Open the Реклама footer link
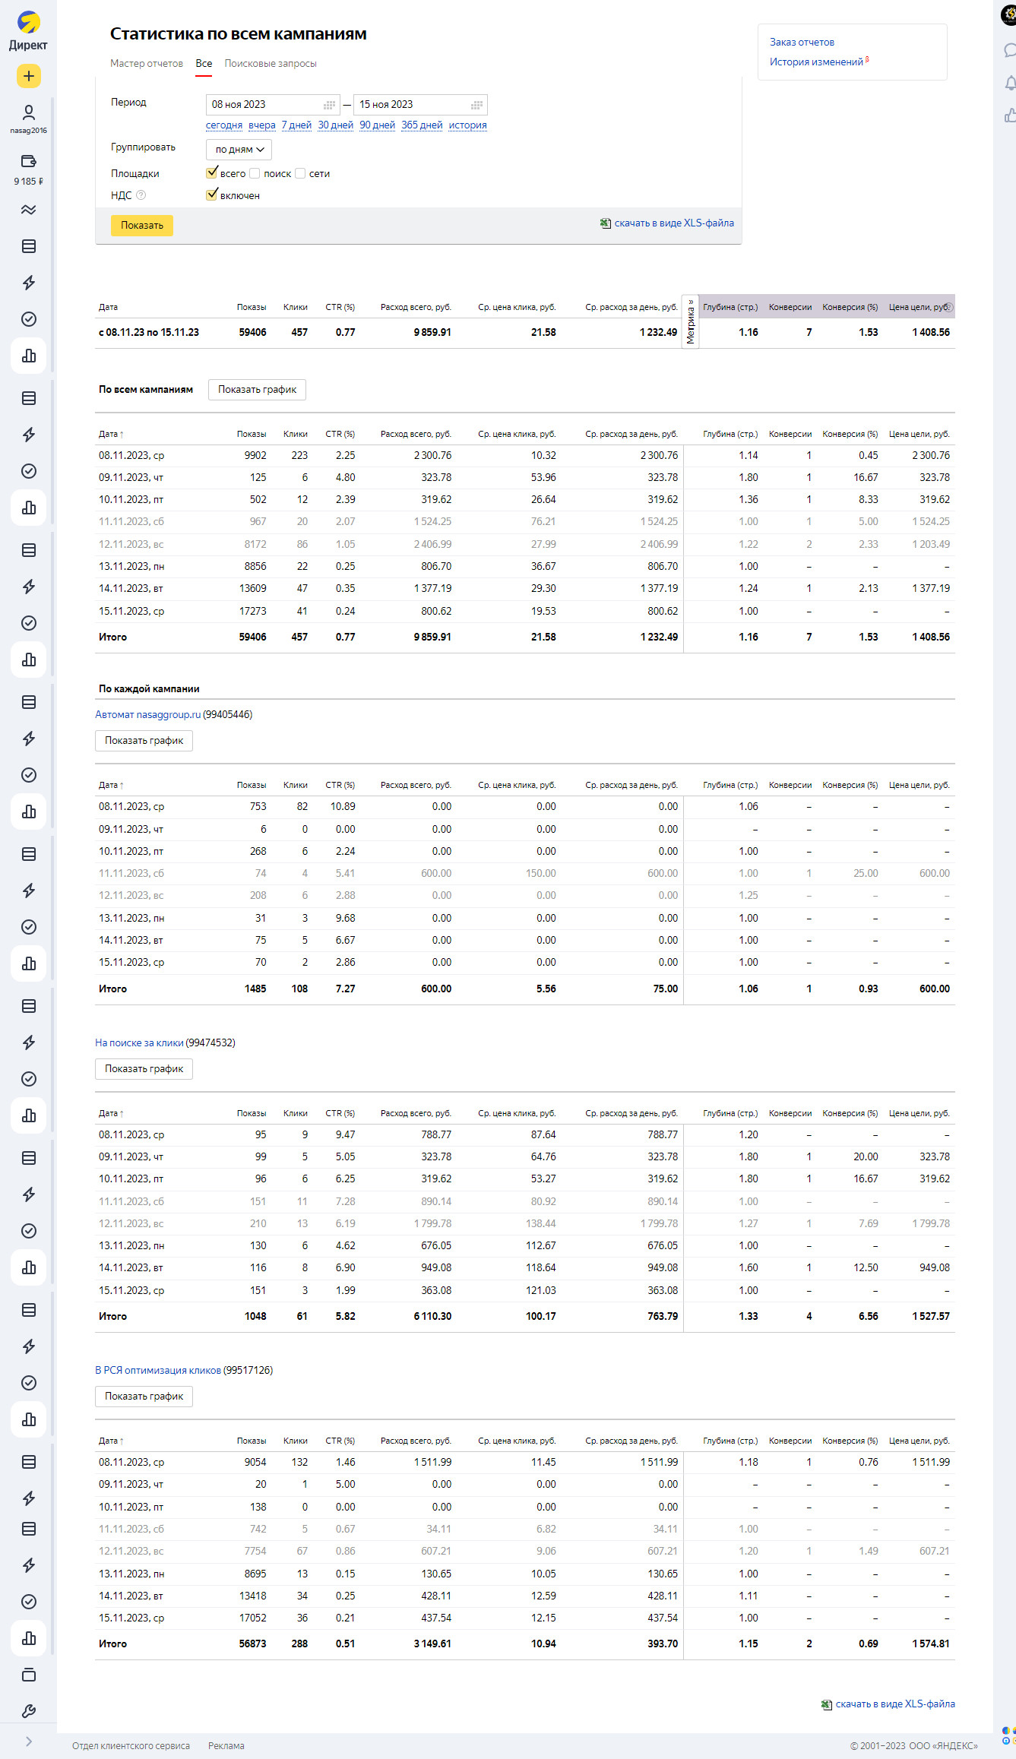The width and height of the screenshot is (1016, 1759). [226, 1746]
